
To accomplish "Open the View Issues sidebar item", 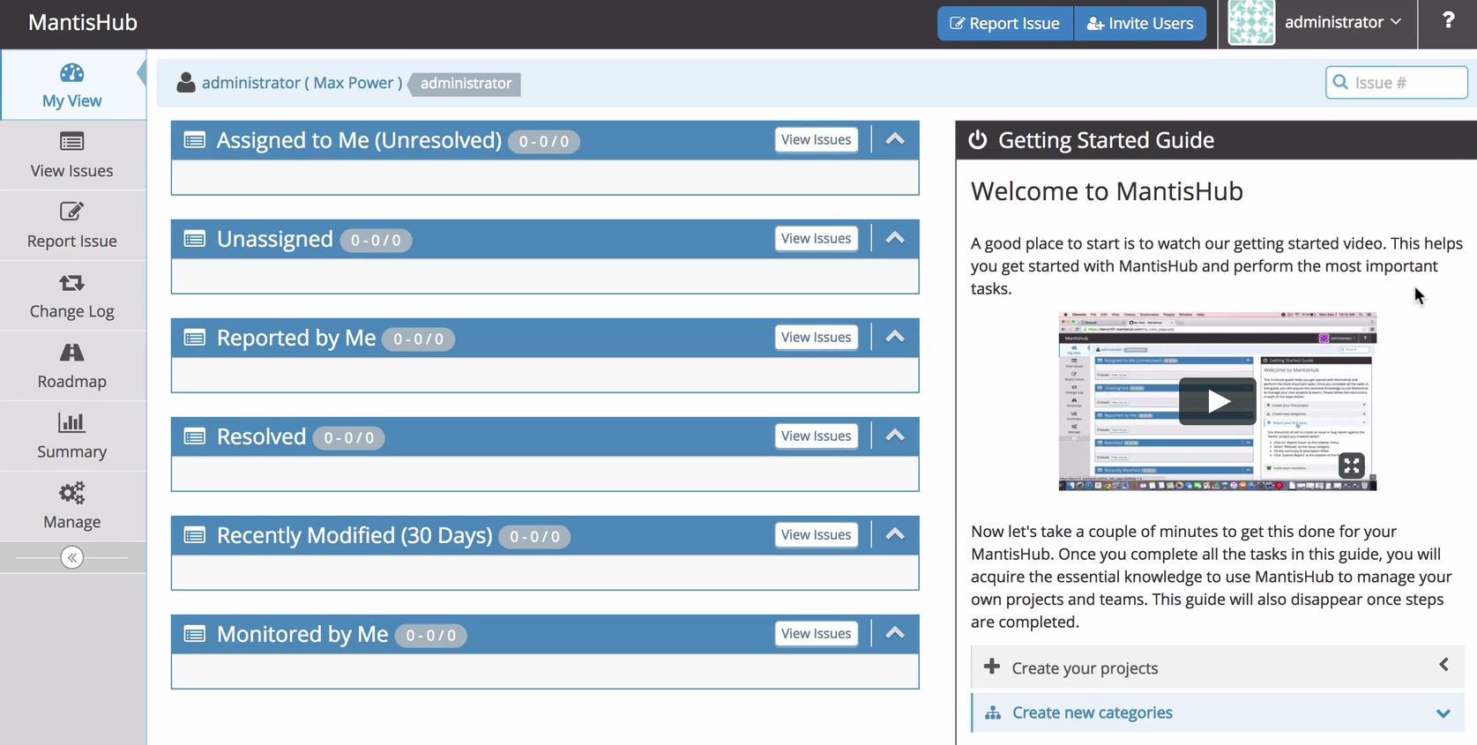I will pos(72,156).
